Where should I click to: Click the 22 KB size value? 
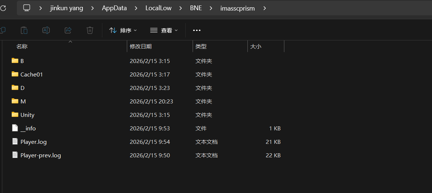click(x=273, y=155)
